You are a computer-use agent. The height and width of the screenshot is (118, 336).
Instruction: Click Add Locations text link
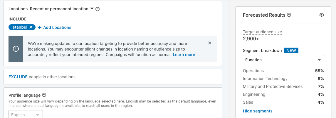[57, 27]
